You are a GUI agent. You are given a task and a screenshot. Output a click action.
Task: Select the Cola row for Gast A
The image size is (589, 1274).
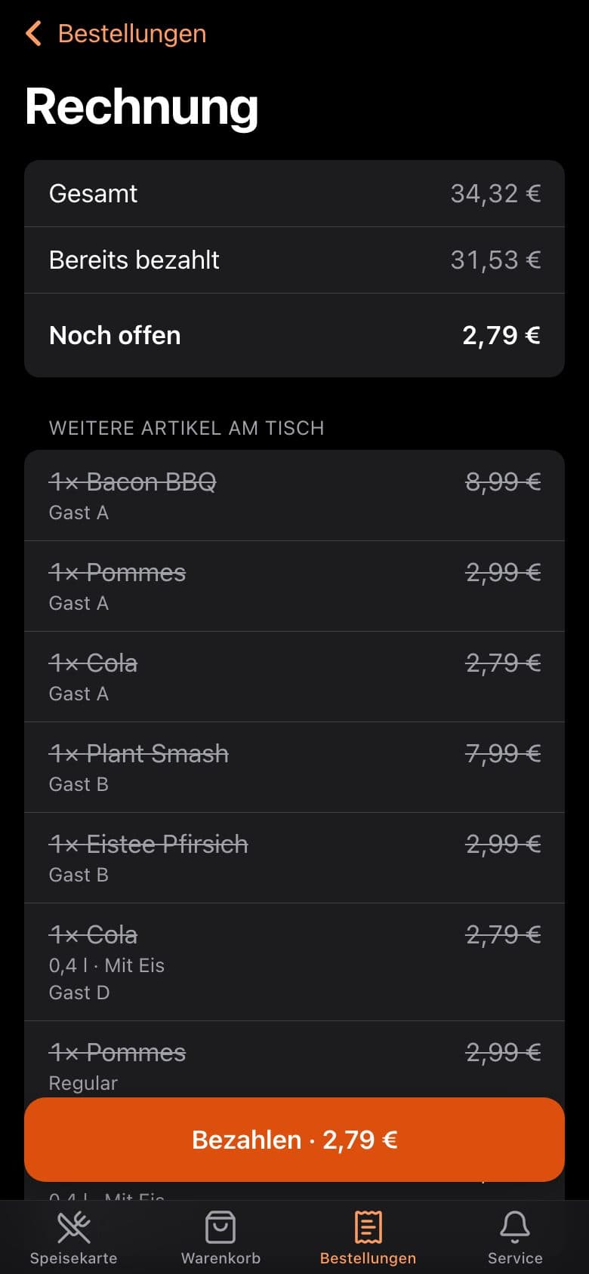click(x=294, y=677)
